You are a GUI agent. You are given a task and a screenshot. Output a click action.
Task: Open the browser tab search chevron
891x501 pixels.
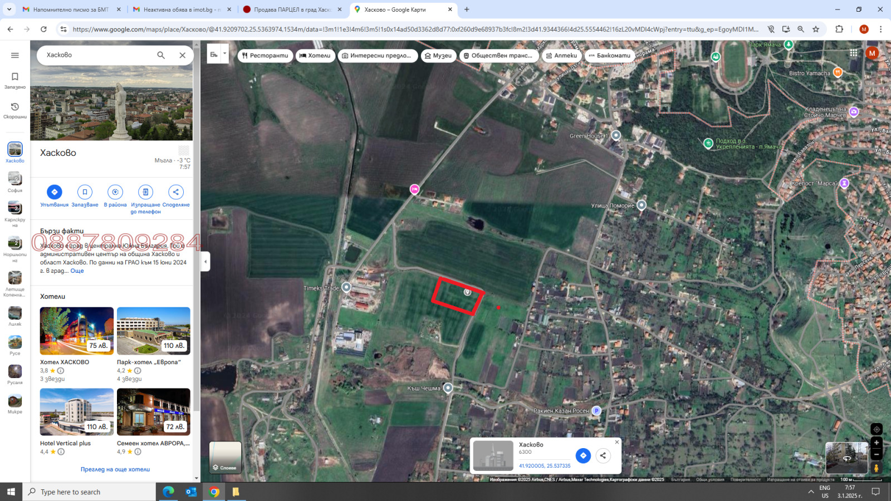coord(9,9)
